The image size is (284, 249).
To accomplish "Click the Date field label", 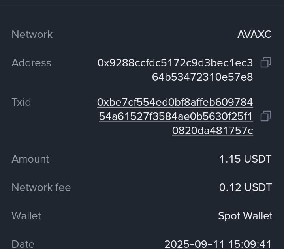I will coord(23,244).
